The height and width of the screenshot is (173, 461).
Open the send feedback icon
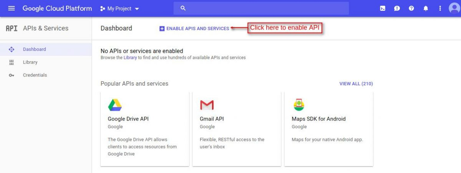coord(397,8)
